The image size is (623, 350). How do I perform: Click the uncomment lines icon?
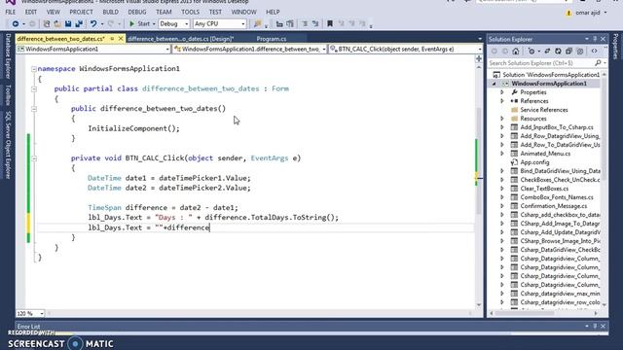tap(315, 23)
